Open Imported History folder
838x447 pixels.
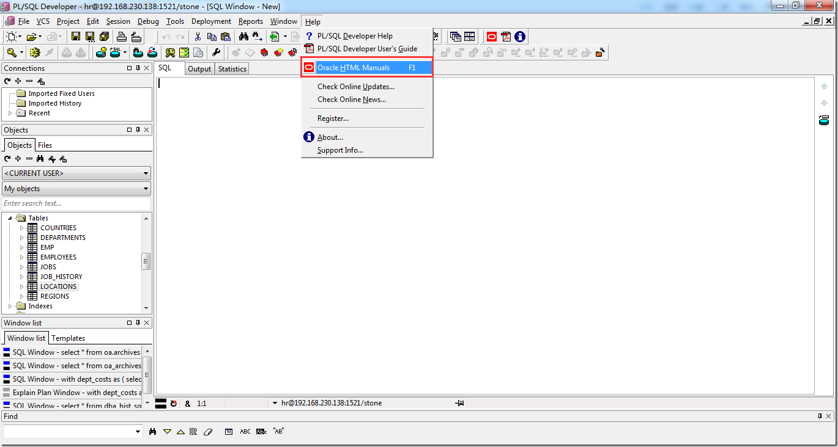54,103
